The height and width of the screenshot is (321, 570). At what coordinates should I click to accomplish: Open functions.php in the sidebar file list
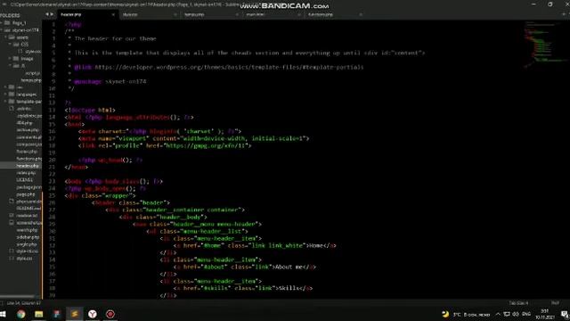(29, 159)
